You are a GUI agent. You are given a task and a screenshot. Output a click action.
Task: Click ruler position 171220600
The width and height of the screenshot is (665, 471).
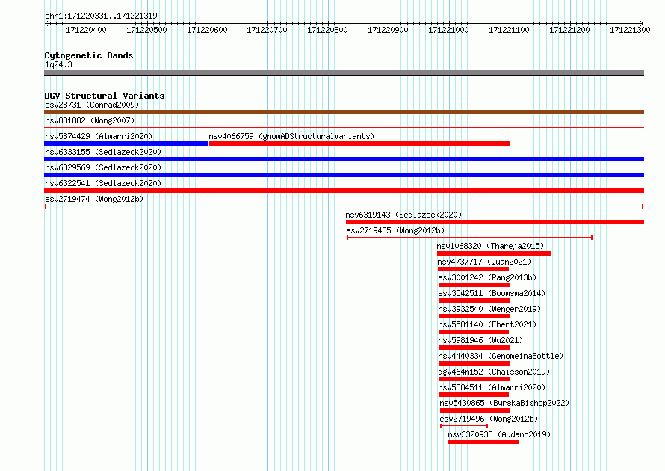tap(208, 30)
